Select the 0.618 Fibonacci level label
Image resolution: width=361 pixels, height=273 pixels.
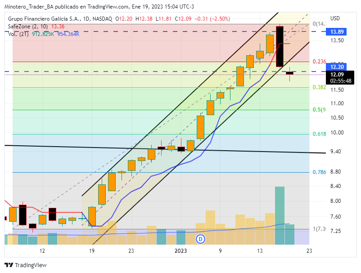point(319,134)
